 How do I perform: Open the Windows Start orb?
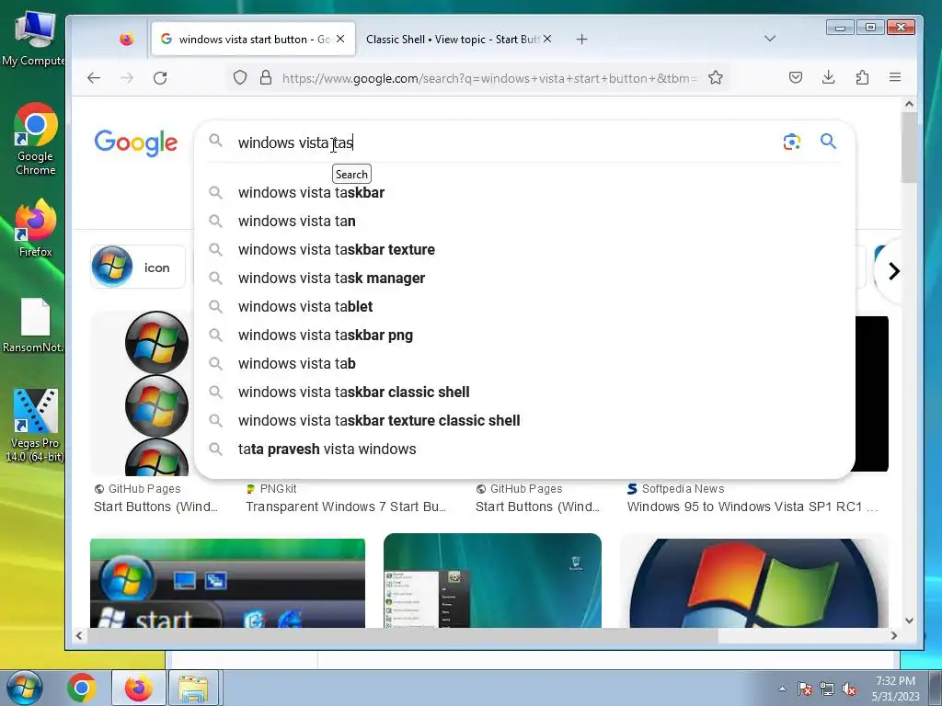(24, 688)
